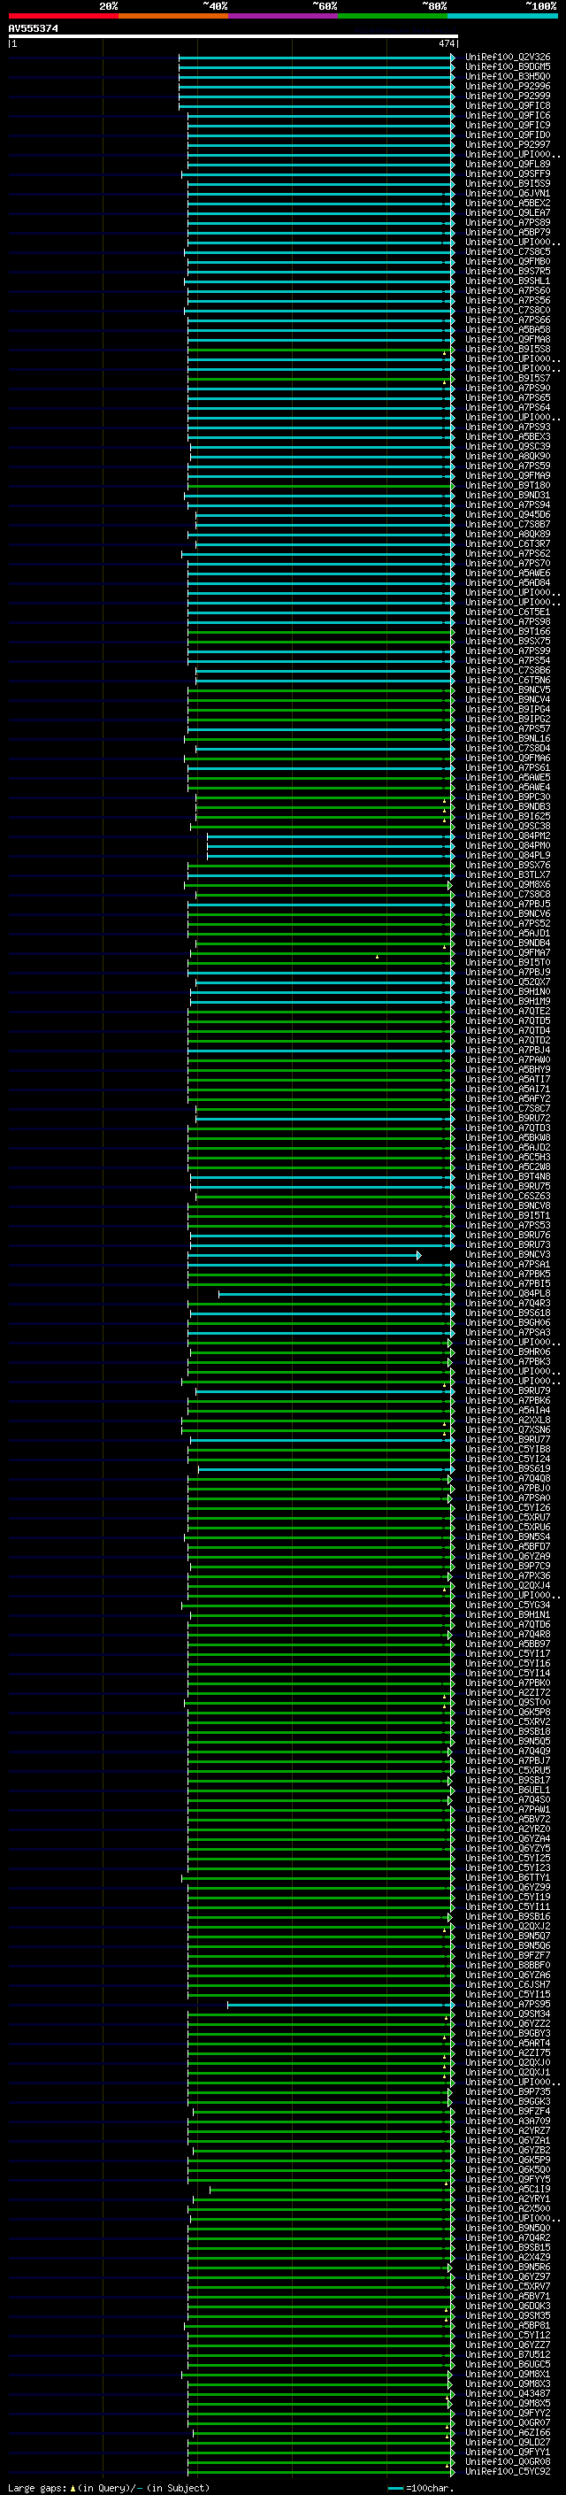Open hit UniRef100_B3H5Q0
Viewport: 566px width, 2495px height.
click(507, 76)
